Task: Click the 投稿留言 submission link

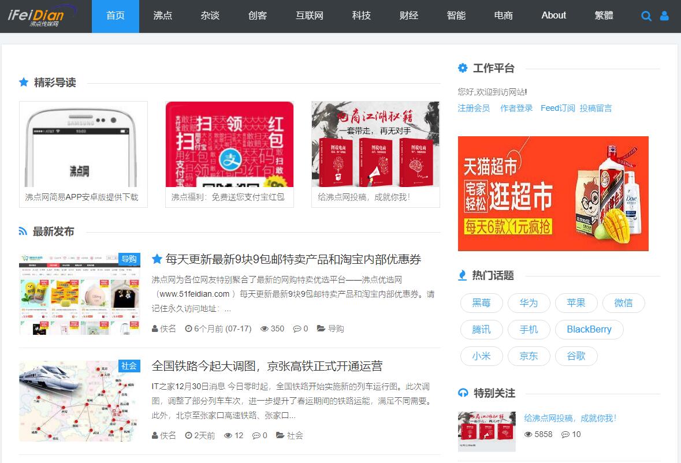Action: [x=596, y=108]
